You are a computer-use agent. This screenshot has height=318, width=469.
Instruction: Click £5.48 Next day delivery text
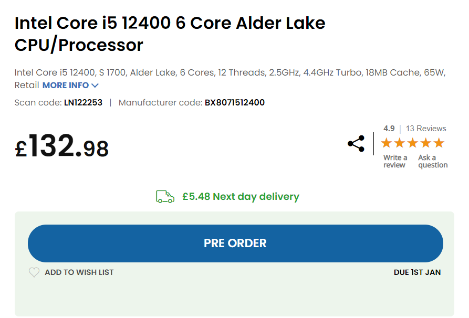point(241,197)
